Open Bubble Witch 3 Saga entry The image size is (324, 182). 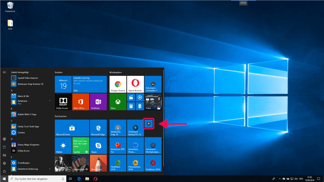pos(31,114)
